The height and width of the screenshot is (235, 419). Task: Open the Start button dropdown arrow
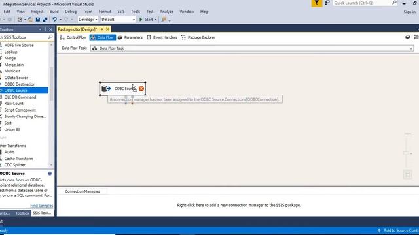[156, 20]
